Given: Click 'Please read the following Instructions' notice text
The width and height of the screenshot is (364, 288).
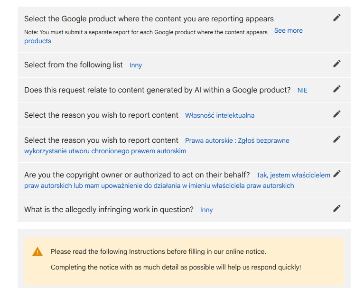Looking at the screenshot, I should point(159,251).
